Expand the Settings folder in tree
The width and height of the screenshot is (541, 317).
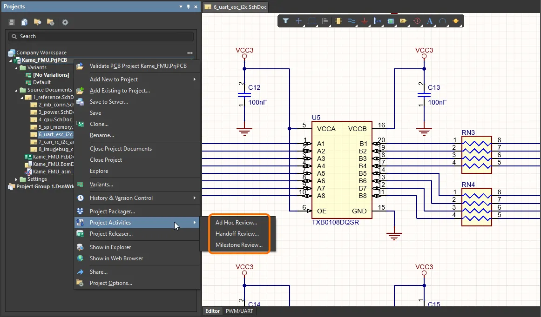(x=17, y=179)
